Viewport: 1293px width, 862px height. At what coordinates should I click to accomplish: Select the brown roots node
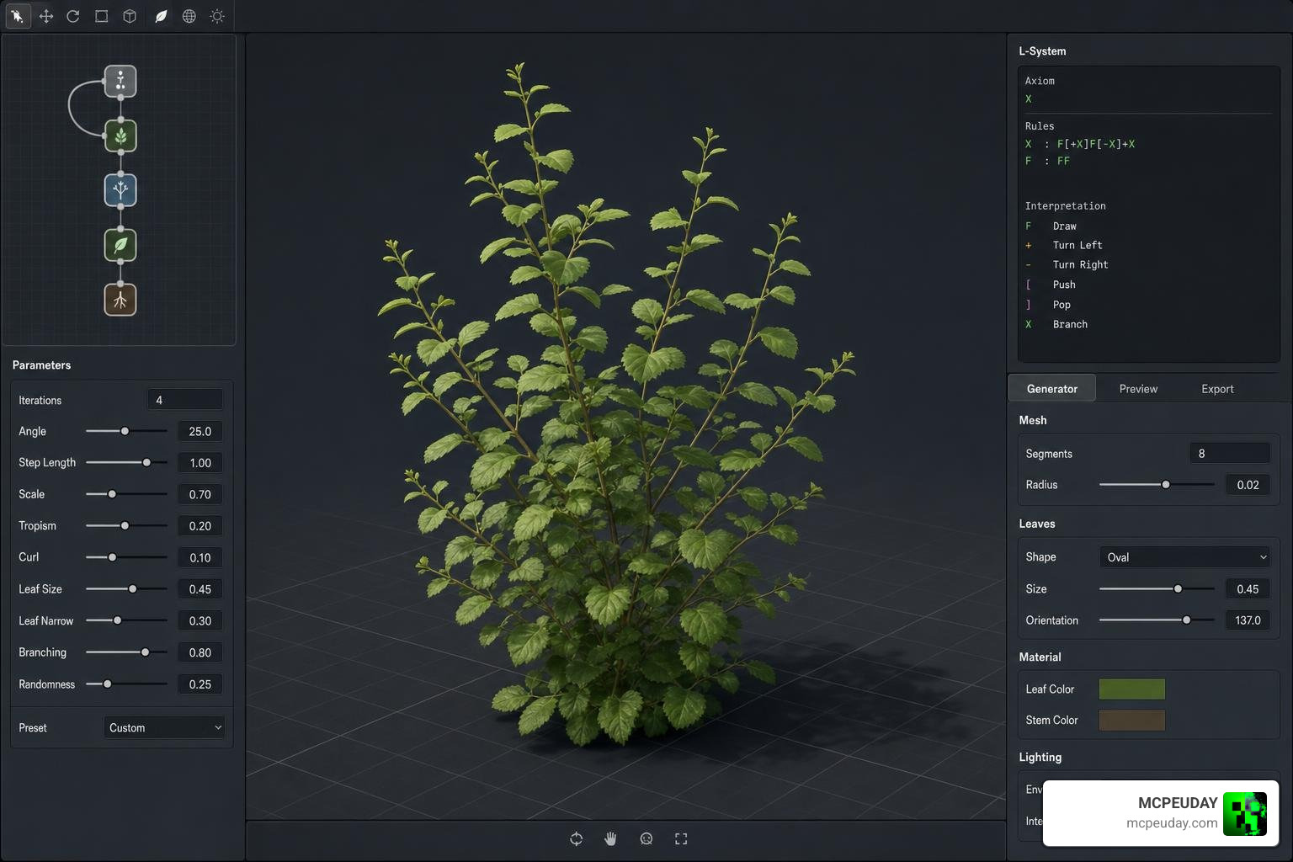coord(120,300)
